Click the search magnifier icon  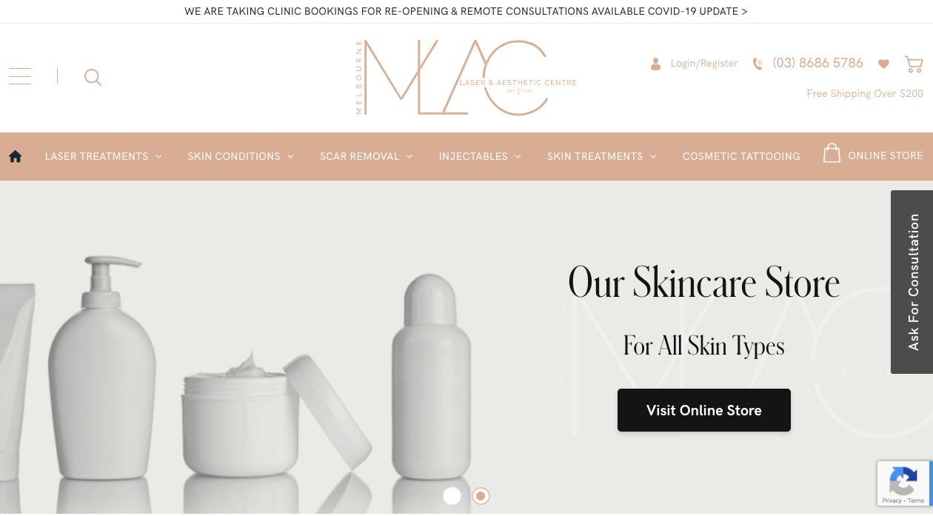tap(93, 77)
